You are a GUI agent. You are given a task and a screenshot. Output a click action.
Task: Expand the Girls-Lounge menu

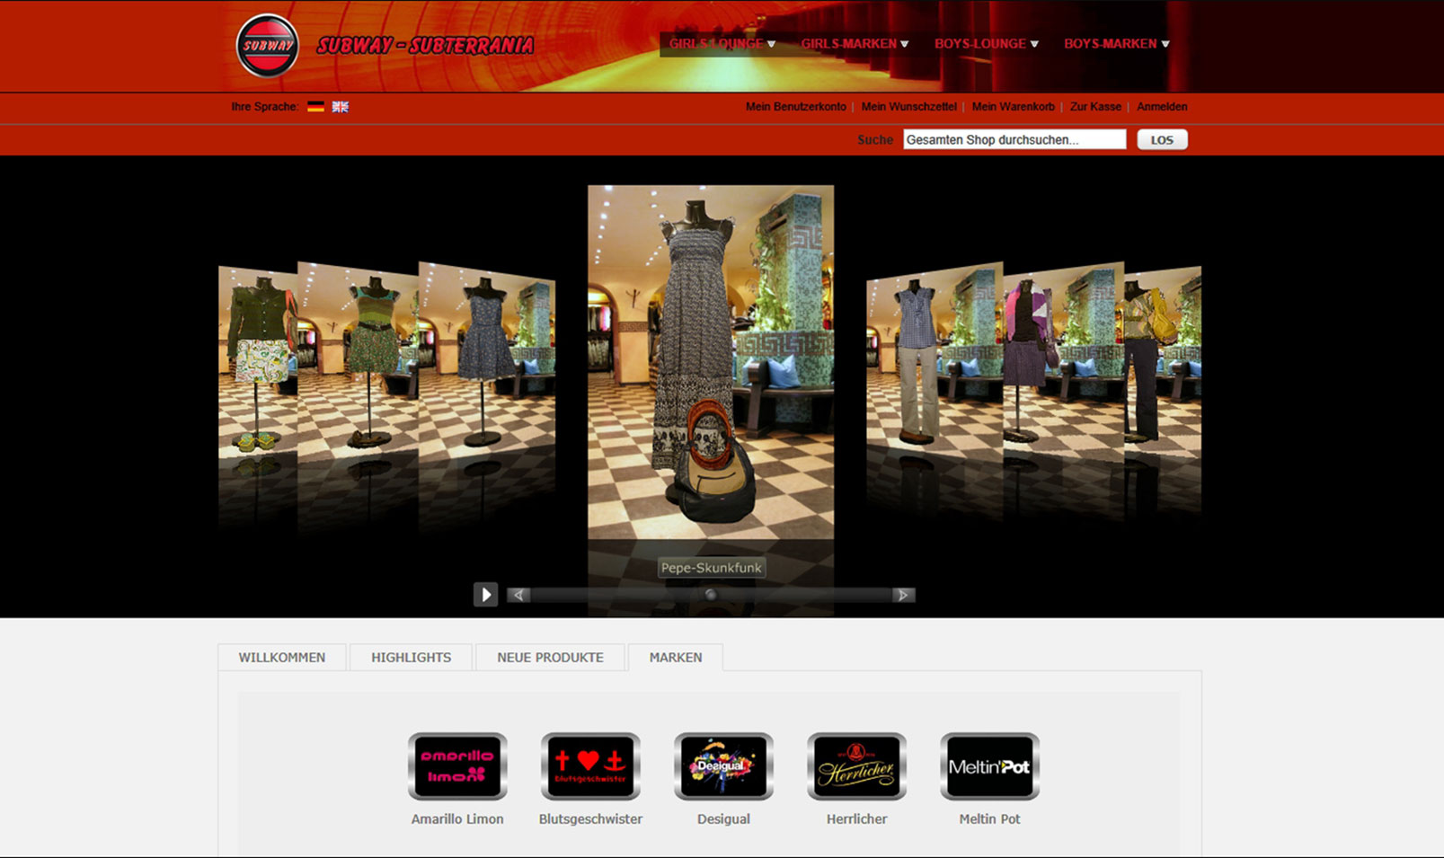(x=722, y=43)
